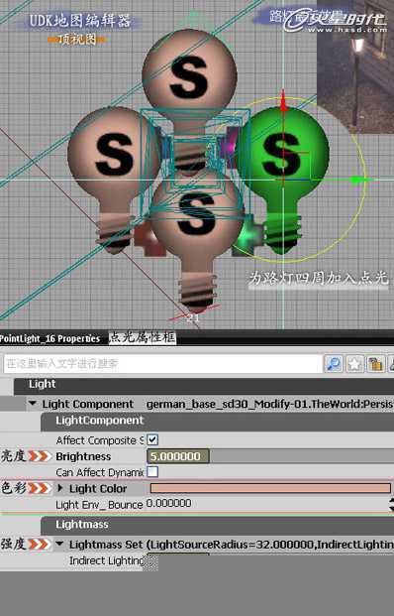Click the Light Env_Bounce spinner arrows
This screenshot has width=394, height=616.
pos(392,504)
